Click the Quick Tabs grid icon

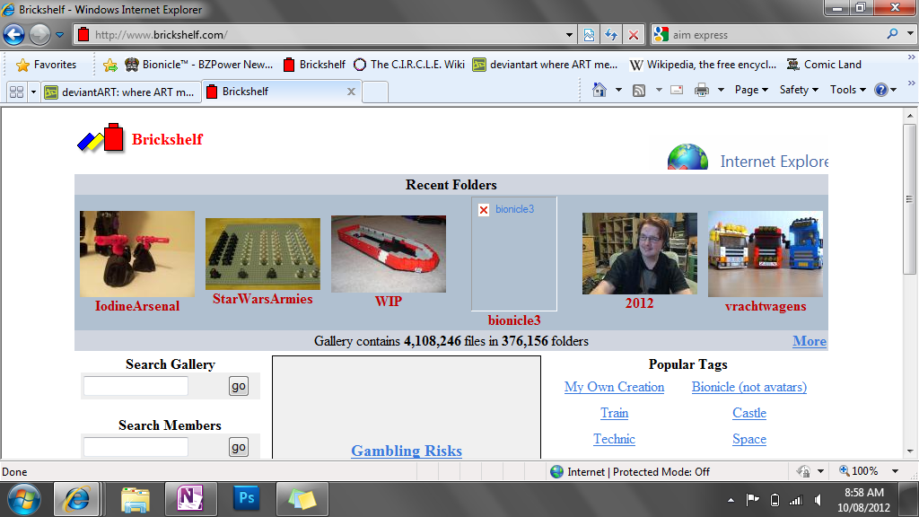pyautogui.click(x=16, y=92)
